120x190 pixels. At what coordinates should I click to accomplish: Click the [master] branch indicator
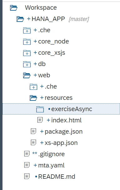click(79, 19)
